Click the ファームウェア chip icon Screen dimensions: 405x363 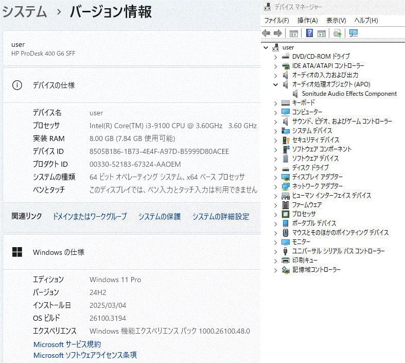coord(286,205)
